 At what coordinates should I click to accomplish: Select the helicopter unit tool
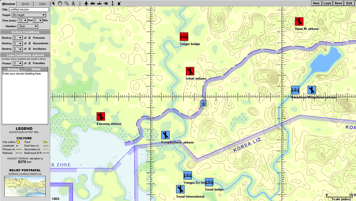click(106, 3)
